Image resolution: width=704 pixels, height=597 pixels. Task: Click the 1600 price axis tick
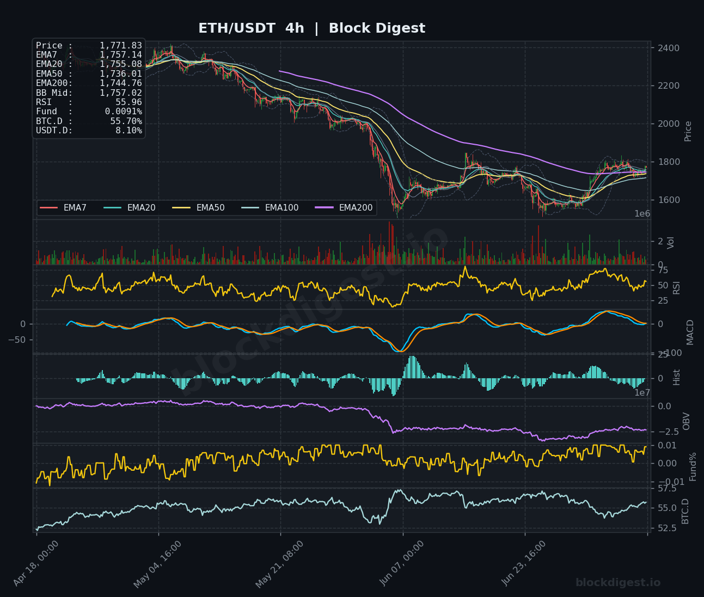point(668,200)
